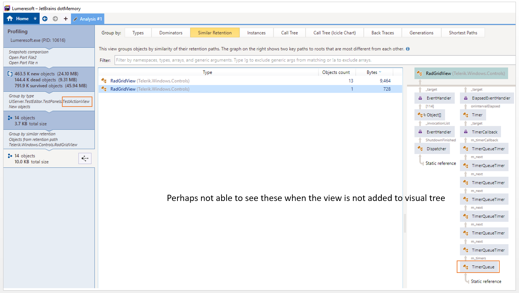Select the Dominators grouping tab

pyautogui.click(x=171, y=33)
